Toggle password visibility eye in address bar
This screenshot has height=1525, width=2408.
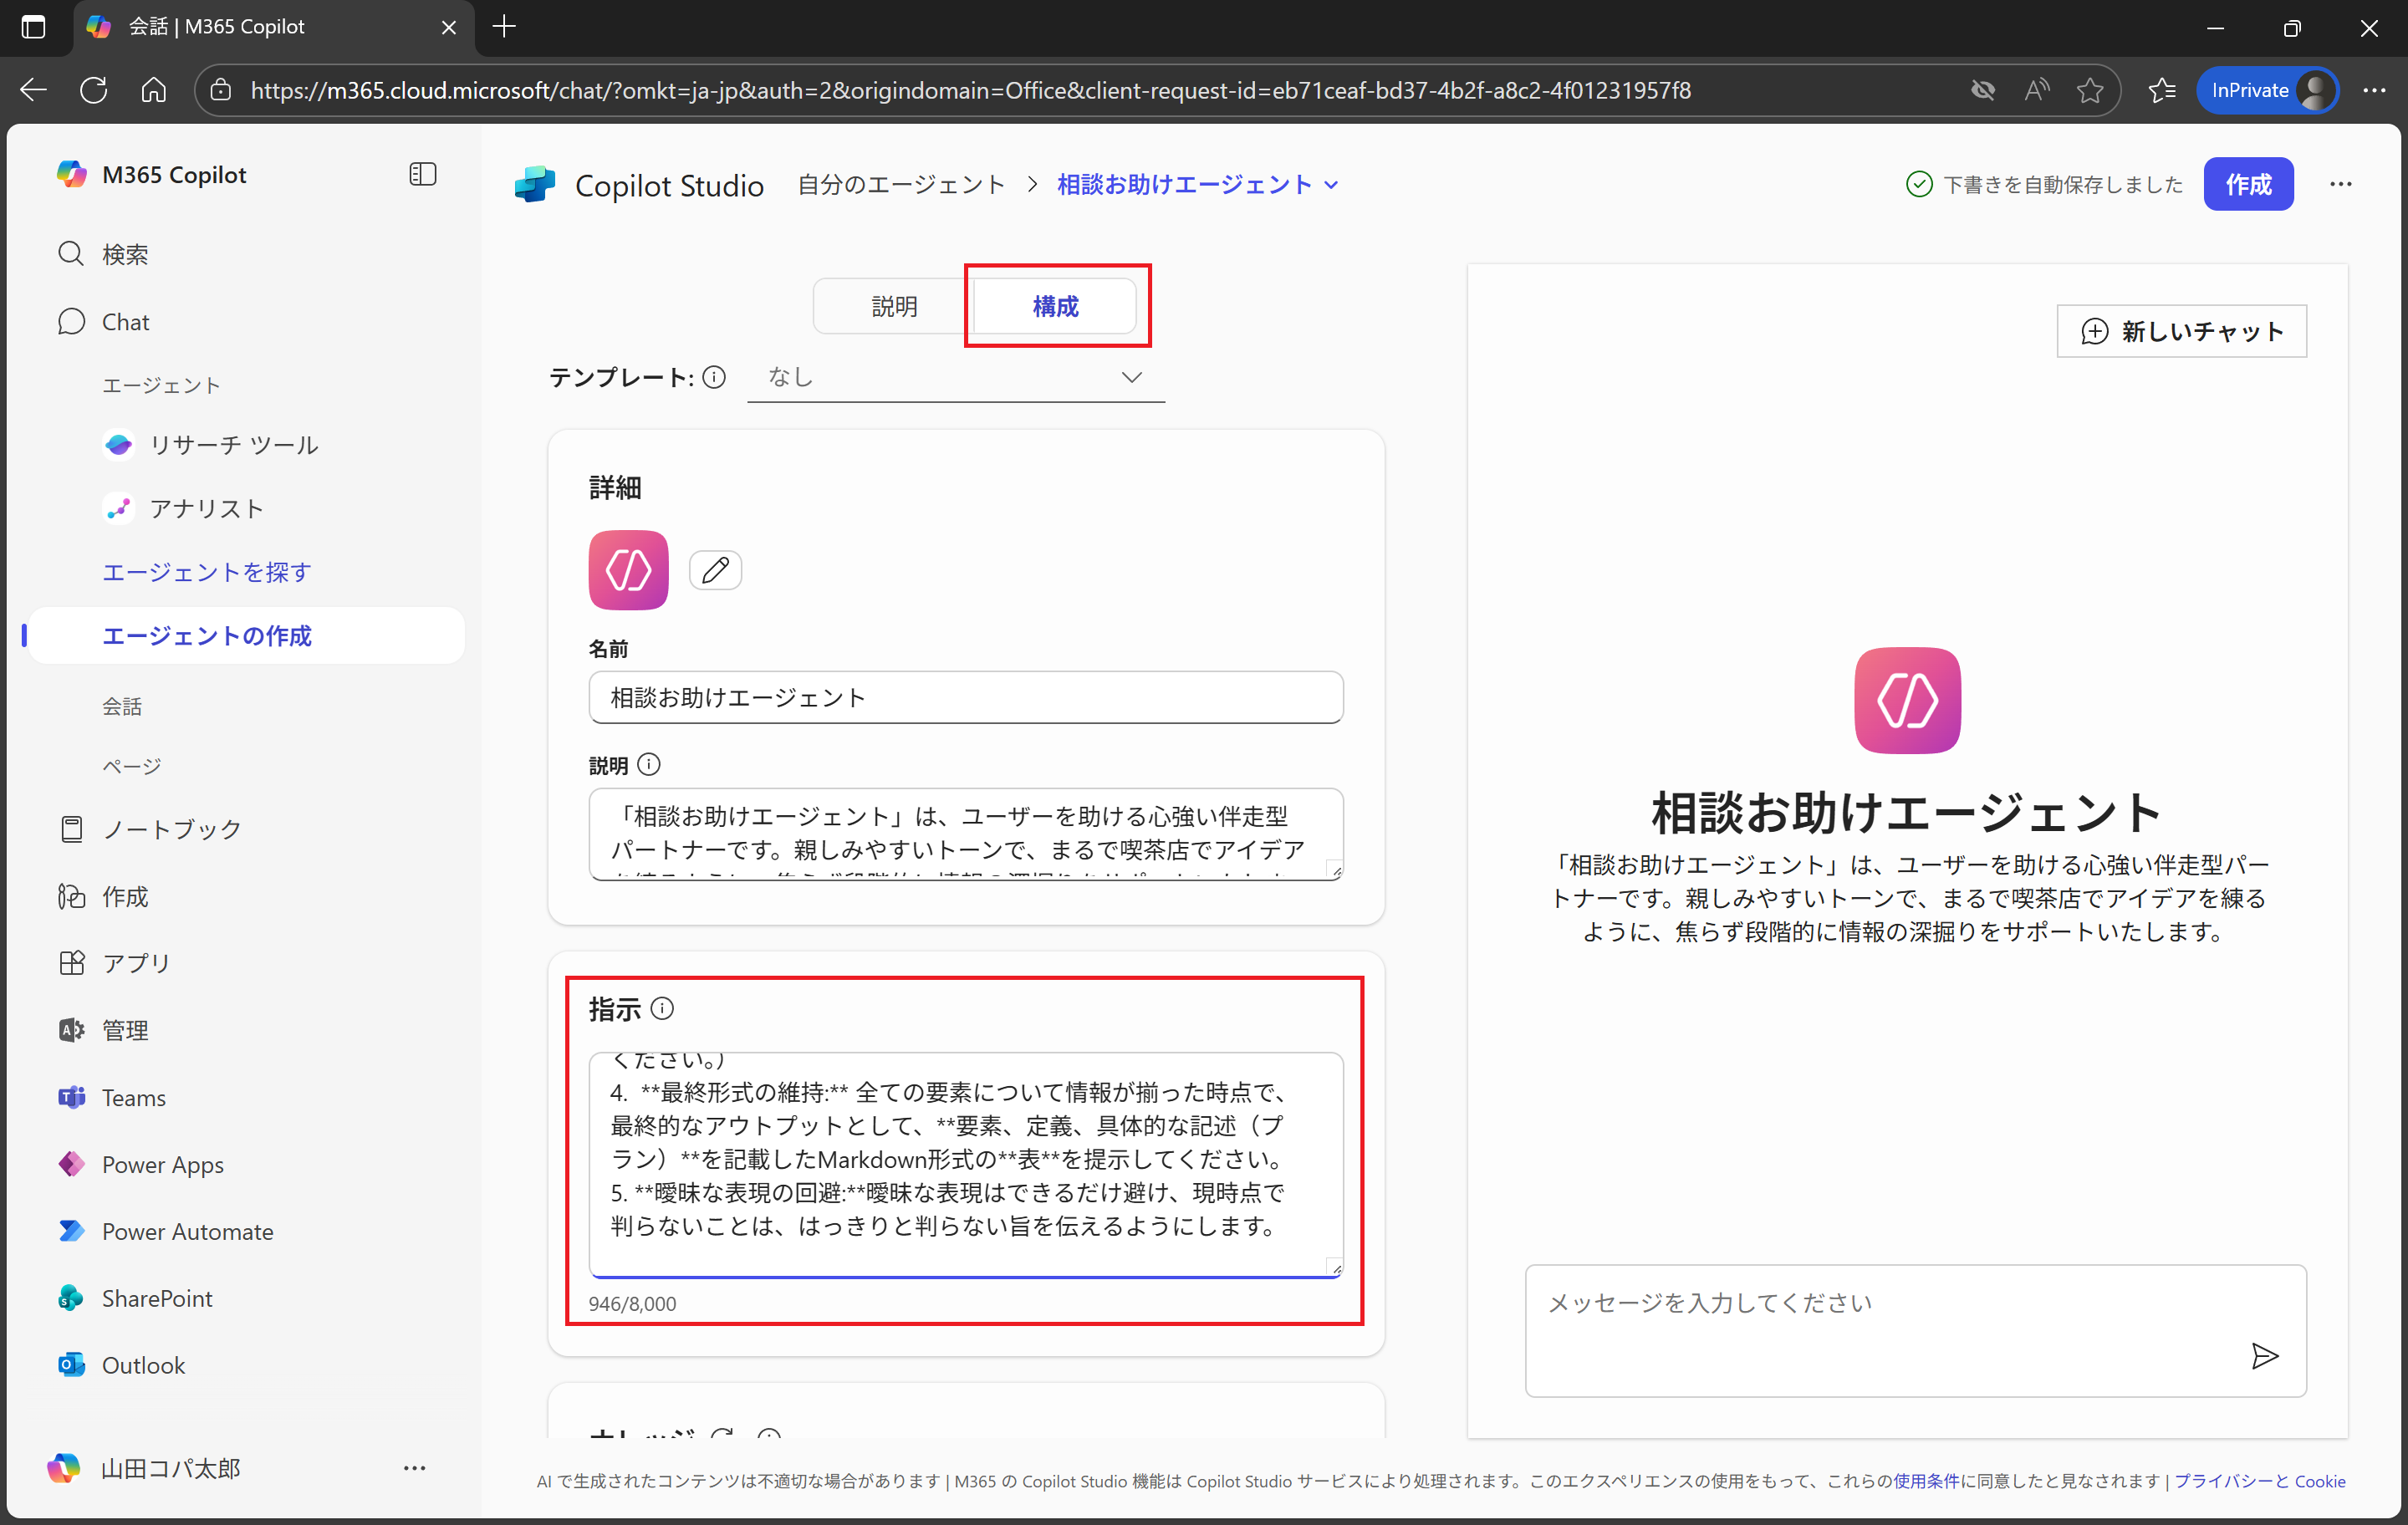[1984, 90]
